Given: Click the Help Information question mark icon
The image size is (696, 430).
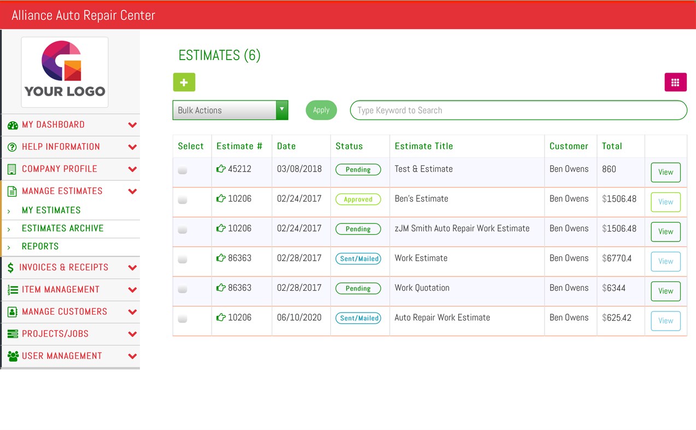Looking at the screenshot, I should coord(13,147).
